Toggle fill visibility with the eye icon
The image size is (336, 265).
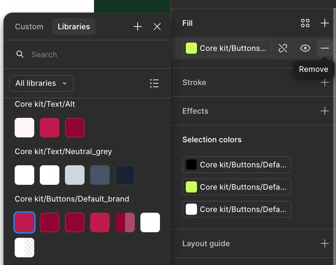[x=305, y=48]
